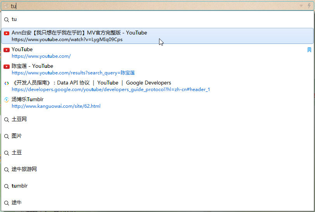Image resolution: width=315 pixels, height=212 pixels.
Task: Click the magnifier icon beside 途牛旅游网
Action: click(x=7, y=170)
